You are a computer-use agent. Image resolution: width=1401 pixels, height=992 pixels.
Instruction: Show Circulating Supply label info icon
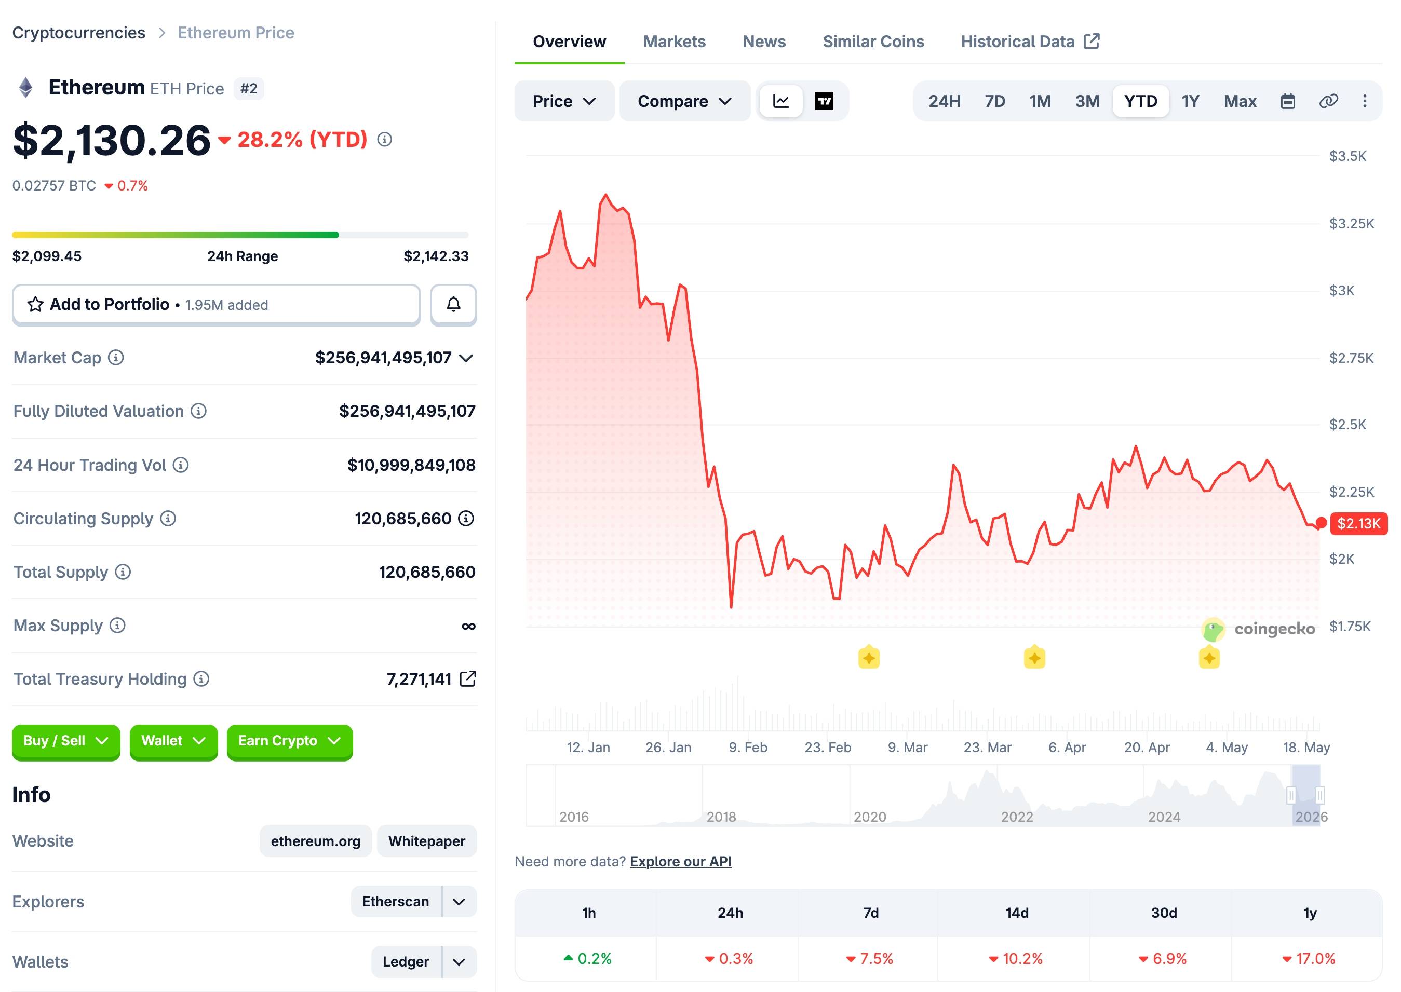[x=168, y=519]
